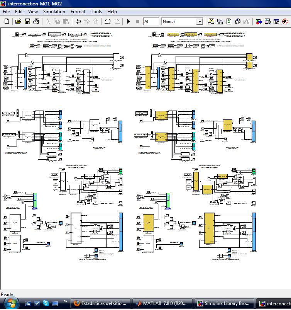Open the Library Browser toolbar icon
Image resolution: width=291 pixels, height=310 pixels.
coord(259,21)
